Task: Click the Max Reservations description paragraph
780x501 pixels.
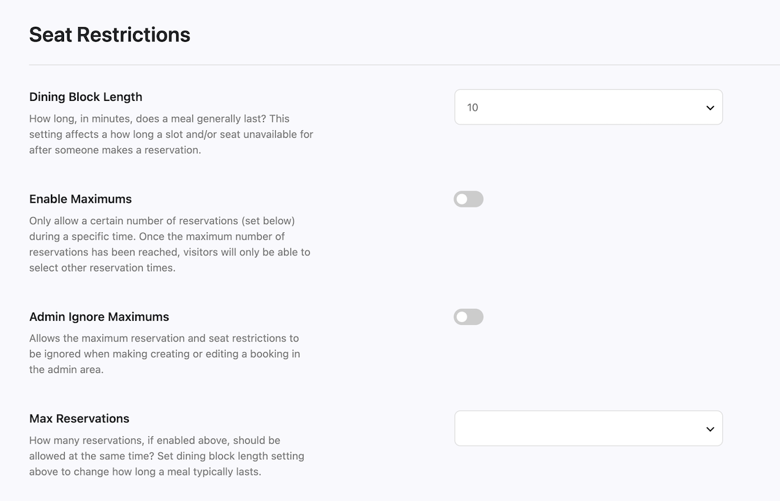Action: [x=166, y=456]
